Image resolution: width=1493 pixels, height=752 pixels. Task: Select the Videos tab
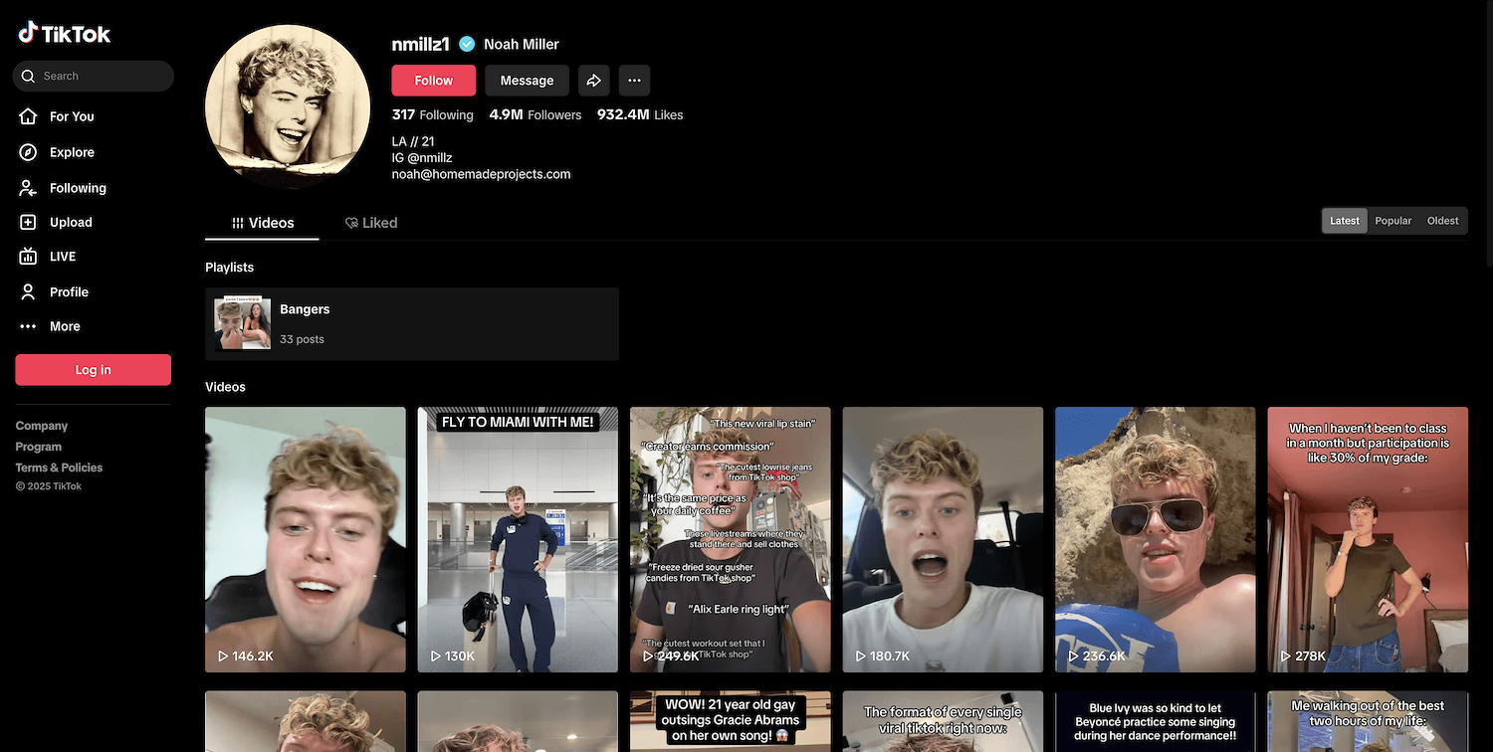tap(263, 223)
